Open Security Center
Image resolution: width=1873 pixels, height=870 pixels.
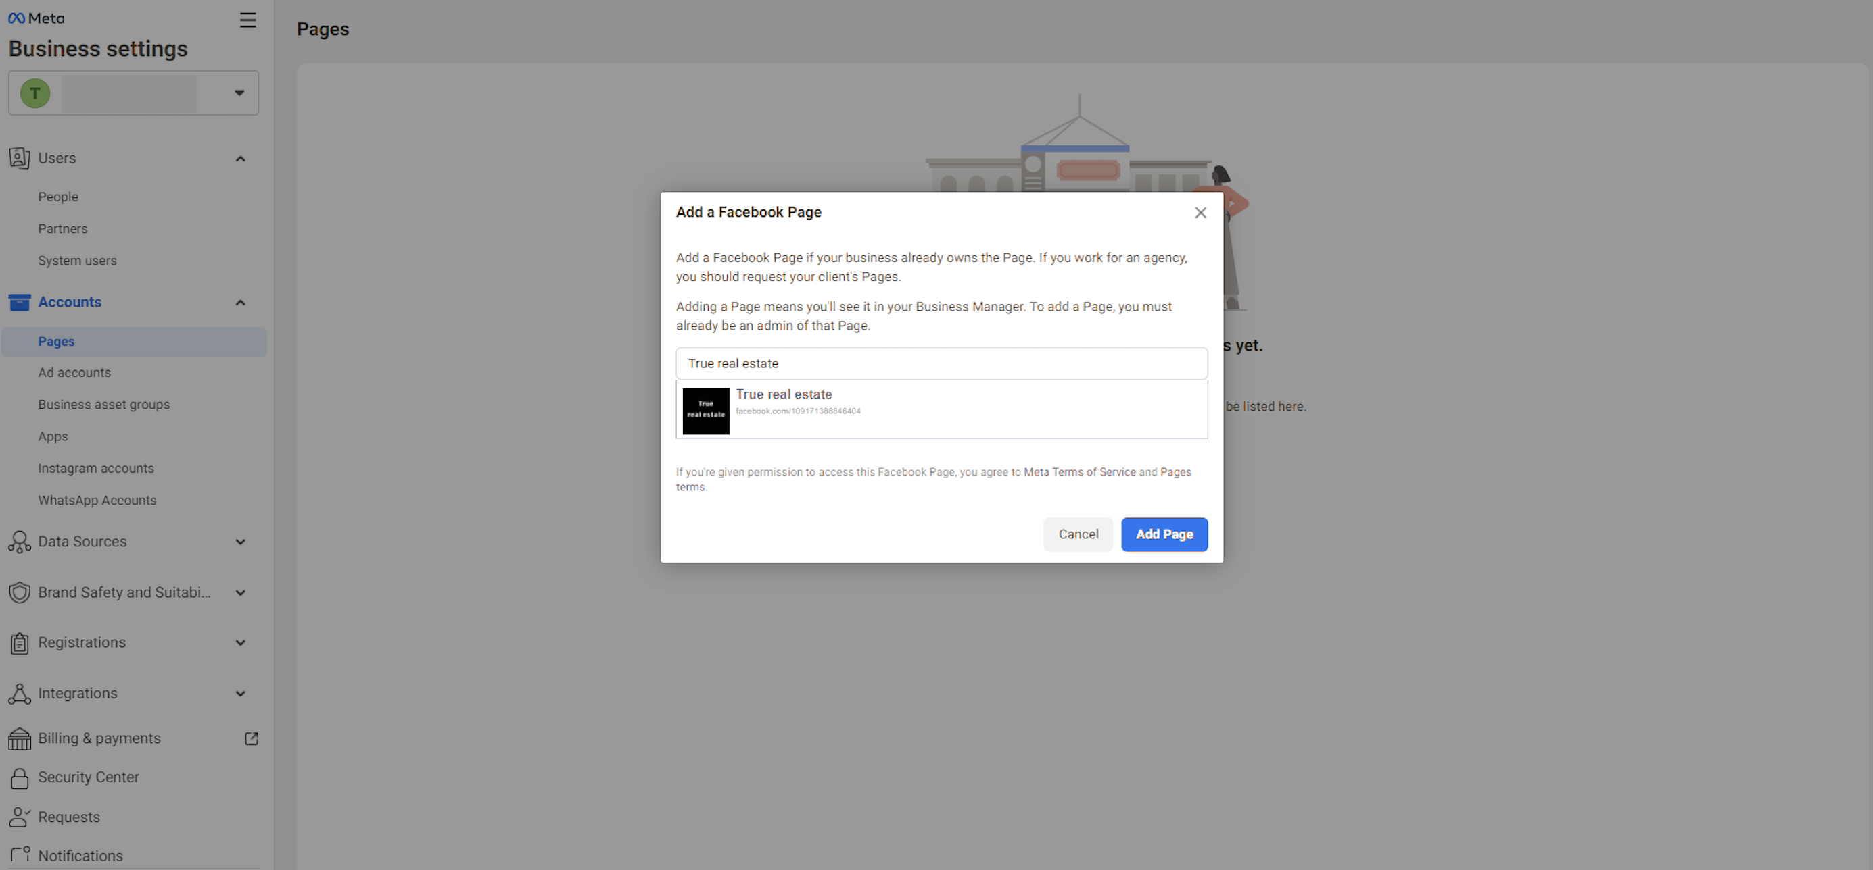89,777
